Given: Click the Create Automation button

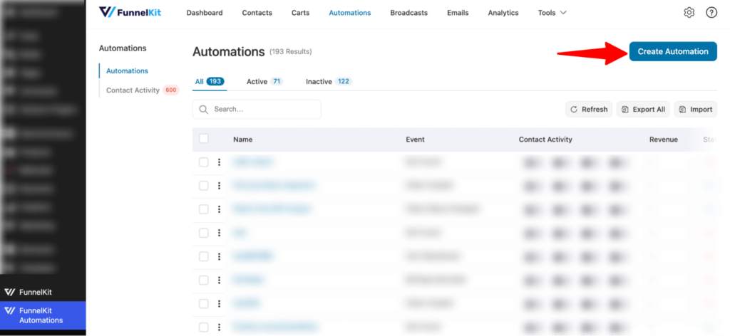Looking at the screenshot, I should tap(673, 51).
